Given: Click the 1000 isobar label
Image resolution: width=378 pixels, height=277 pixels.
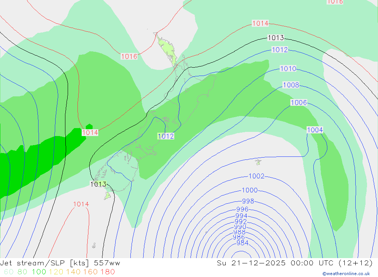Looking at the screenshot, I should point(250,190).
